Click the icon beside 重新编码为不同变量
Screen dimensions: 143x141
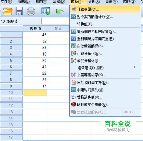point(74,38)
